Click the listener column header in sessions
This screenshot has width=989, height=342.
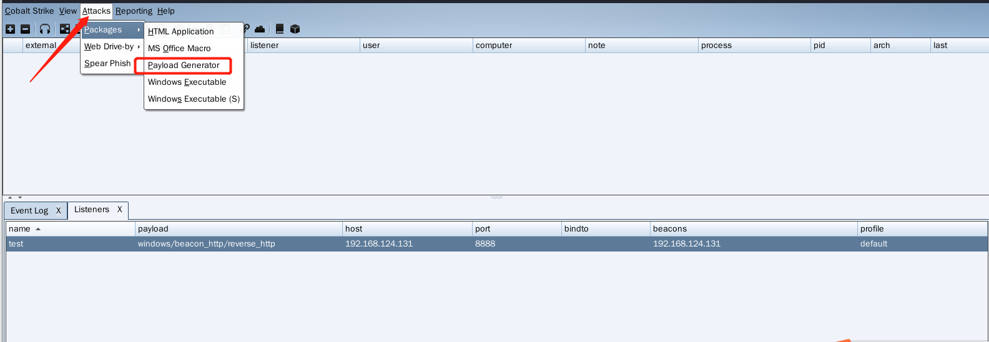[x=303, y=45]
